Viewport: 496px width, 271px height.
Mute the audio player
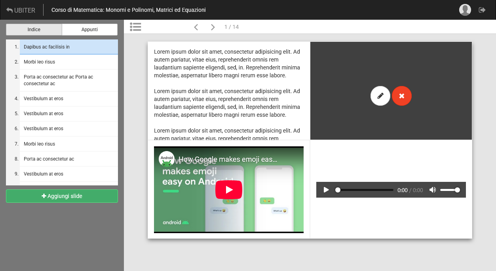[x=433, y=190]
